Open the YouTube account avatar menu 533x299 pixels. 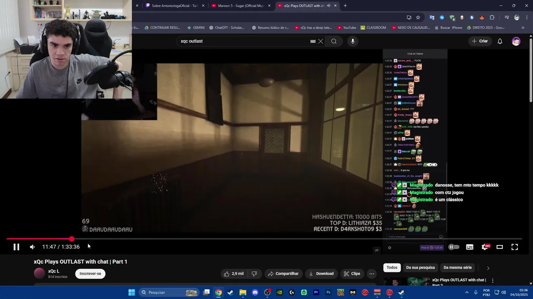(x=516, y=41)
